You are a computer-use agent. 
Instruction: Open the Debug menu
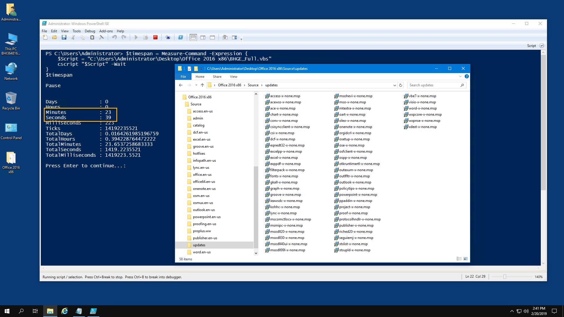click(x=90, y=31)
